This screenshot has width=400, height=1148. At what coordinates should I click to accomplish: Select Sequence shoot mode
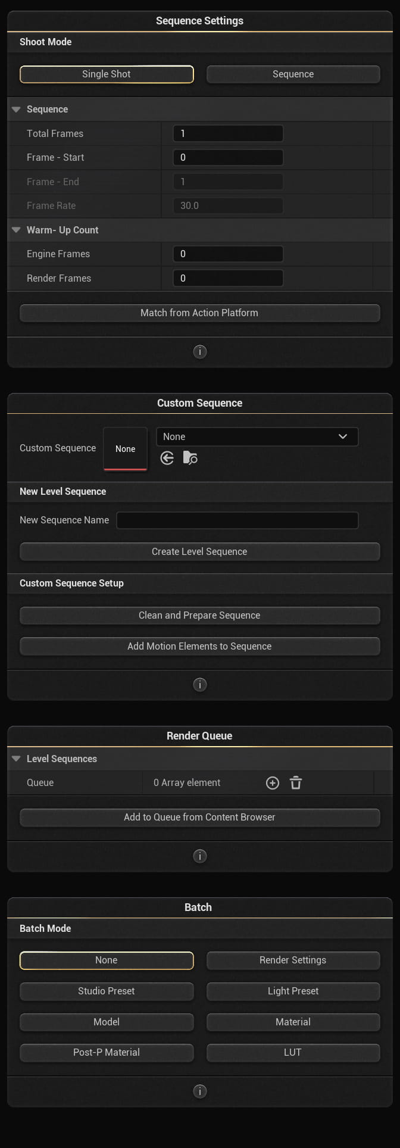pyautogui.click(x=293, y=74)
